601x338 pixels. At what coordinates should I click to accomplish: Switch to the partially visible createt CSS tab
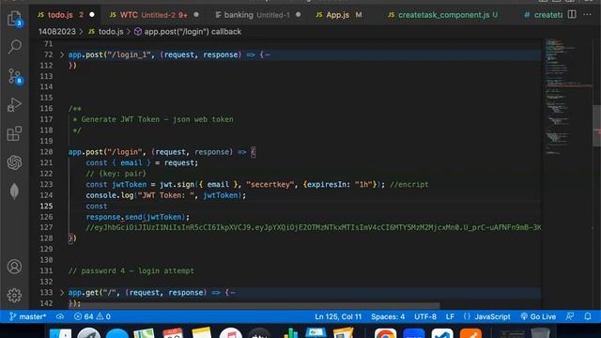click(x=543, y=15)
